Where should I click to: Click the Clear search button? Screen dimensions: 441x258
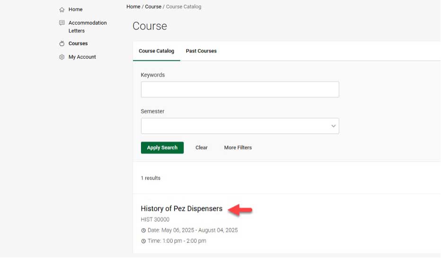[x=202, y=148]
